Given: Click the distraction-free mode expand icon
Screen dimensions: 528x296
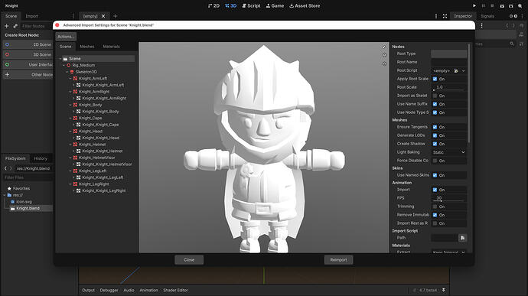Looking at the screenshot, I should [x=445, y=16].
